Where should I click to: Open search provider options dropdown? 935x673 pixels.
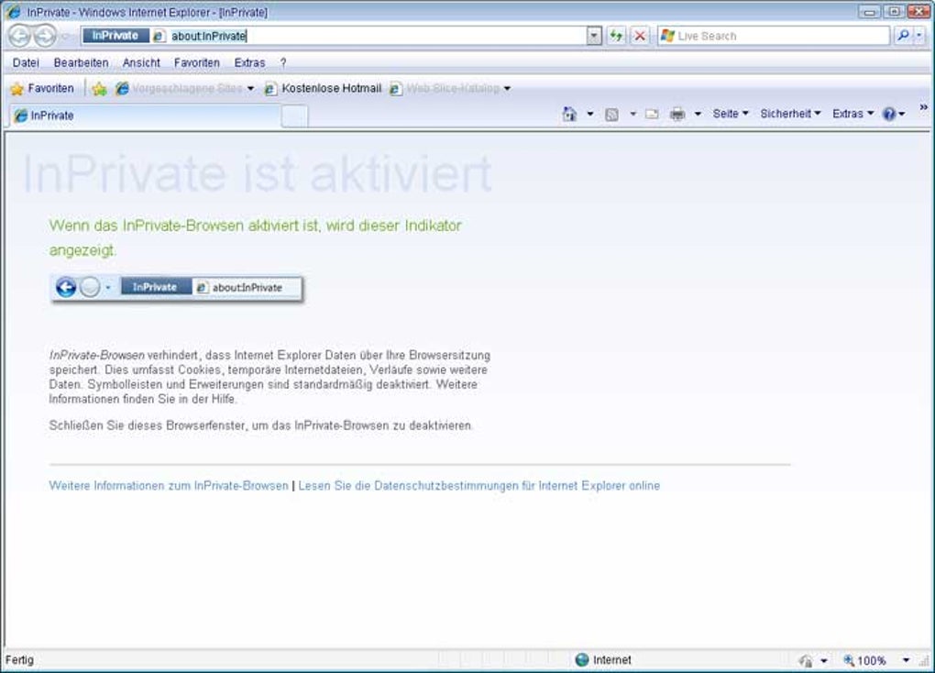pos(918,36)
